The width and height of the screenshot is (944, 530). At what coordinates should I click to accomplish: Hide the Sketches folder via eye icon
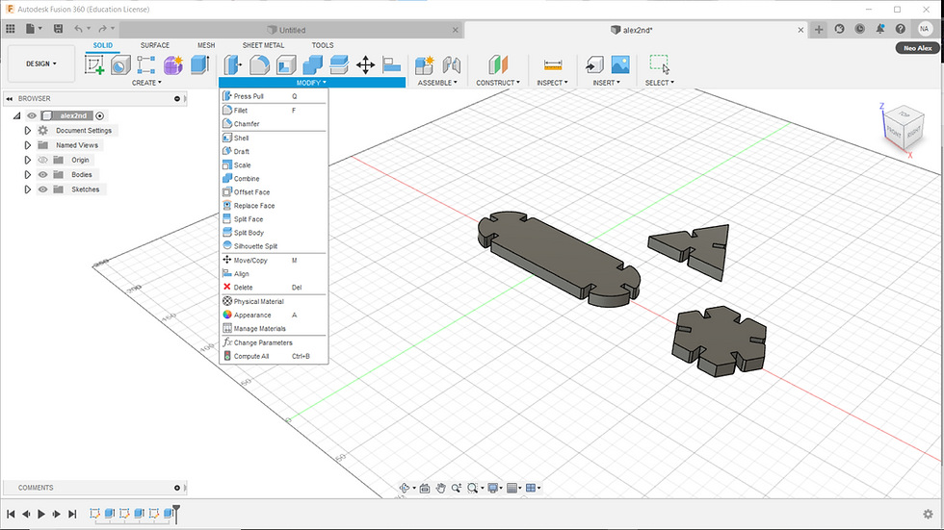[42, 189]
